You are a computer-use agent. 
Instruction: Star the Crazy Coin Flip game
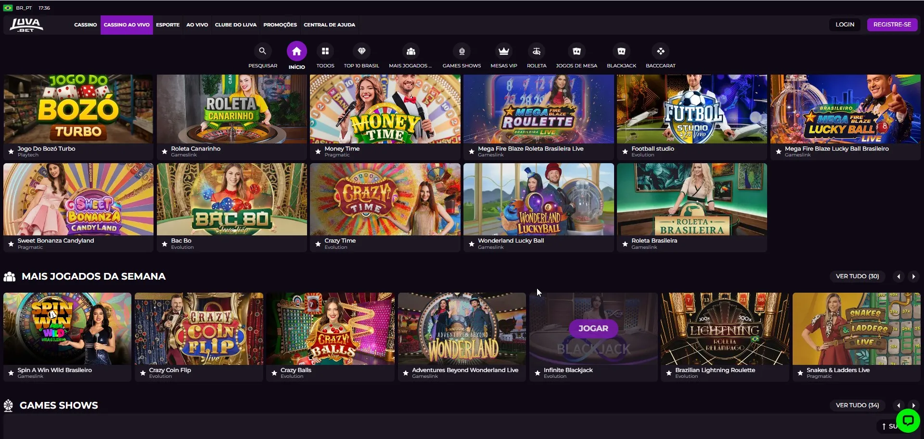click(x=143, y=373)
